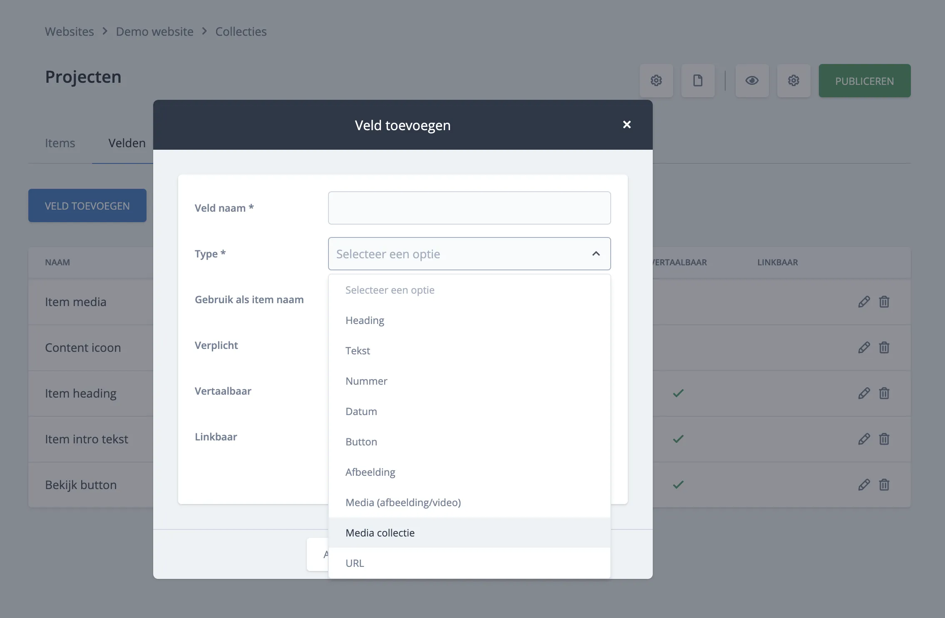The width and height of the screenshot is (945, 618).
Task: Click the document page icon button
Action: pyautogui.click(x=698, y=81)
